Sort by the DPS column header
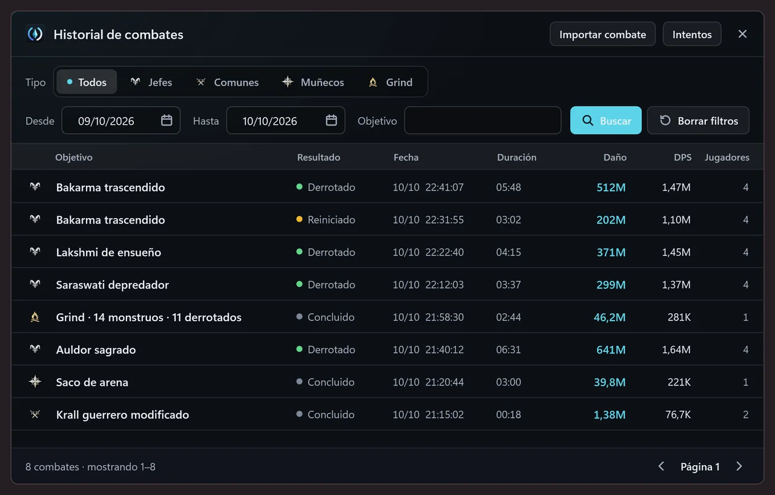The width and height of the screenshot is (775, 495). 682,157
